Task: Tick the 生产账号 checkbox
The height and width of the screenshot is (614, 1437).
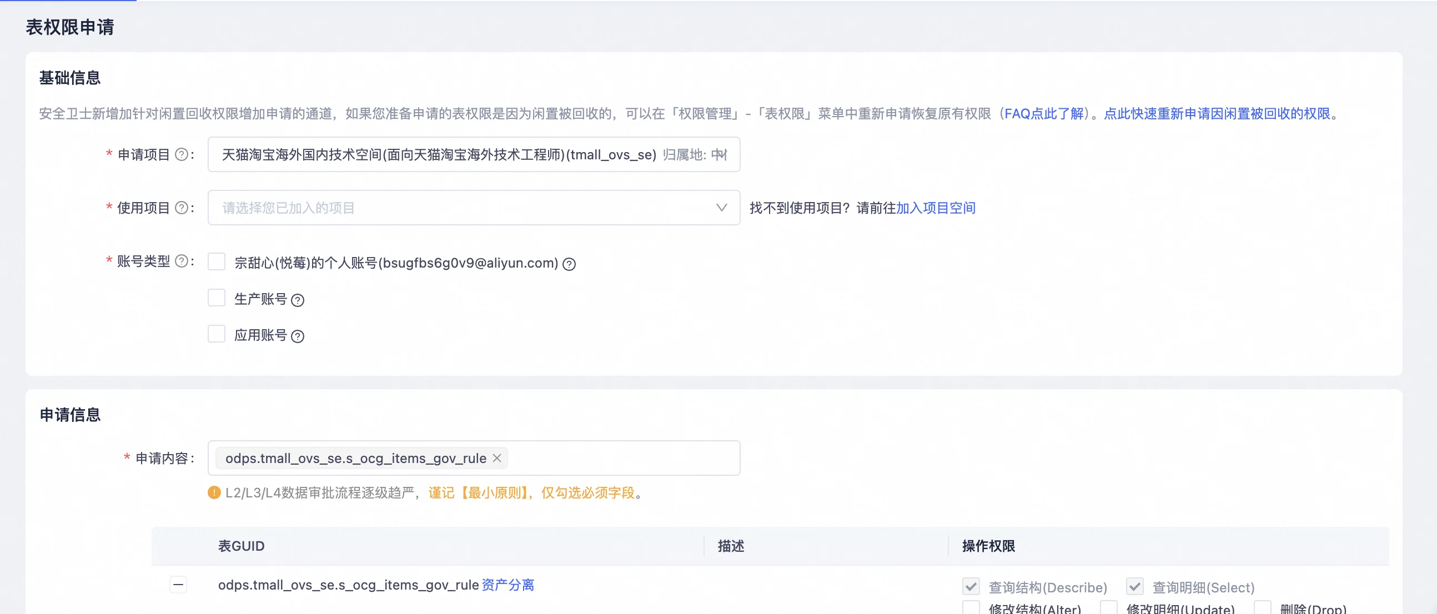Action: pyautogui.click(x=217, y=298)
